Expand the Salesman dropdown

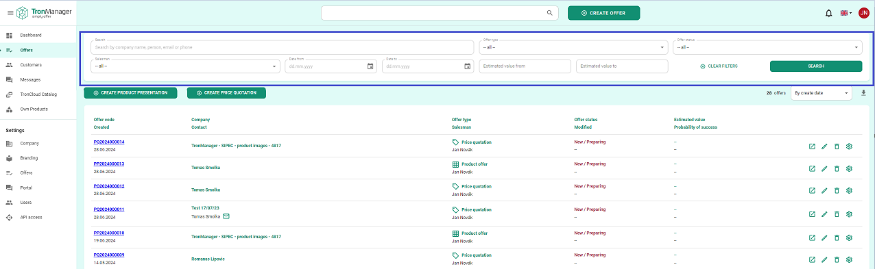pos(185,66)
